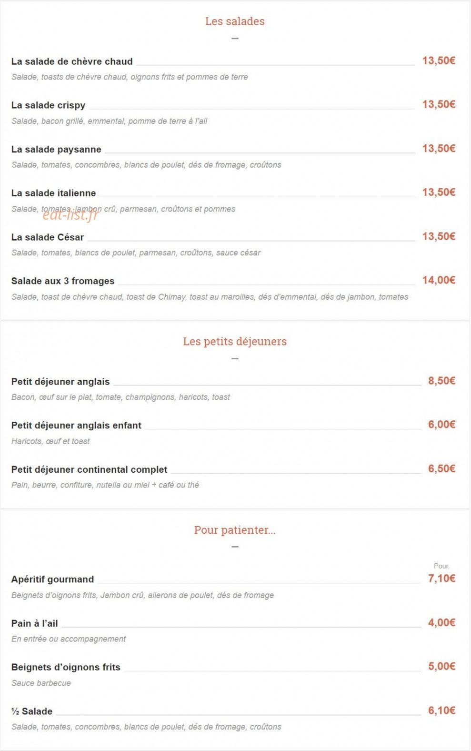Select Petit déjeuner anglais item
The height and width of the screenshot is (751, 471).
tap(60, 382)
